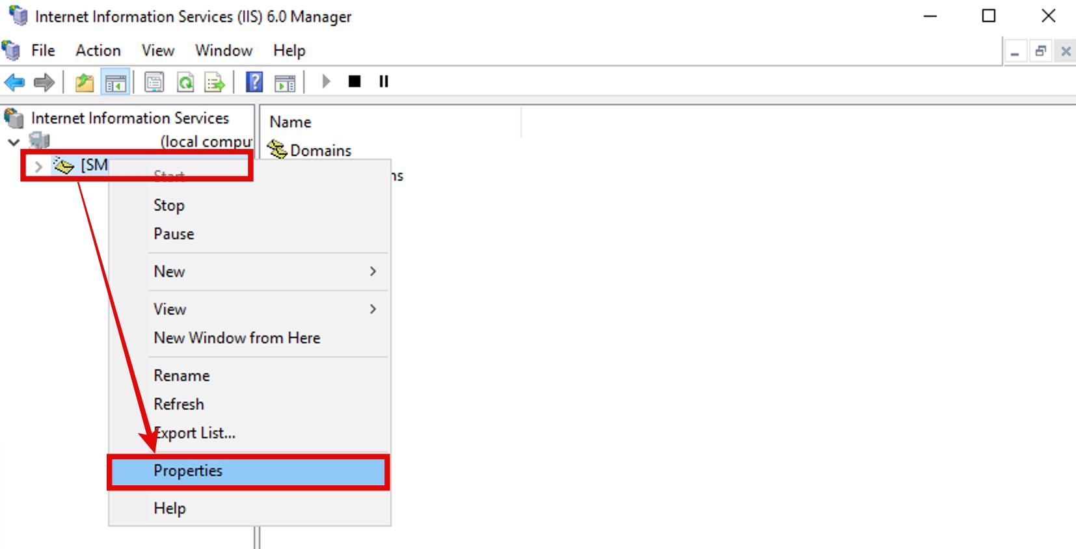
Task: Click the Stop item square button
Action: click(x=355, y=81)
